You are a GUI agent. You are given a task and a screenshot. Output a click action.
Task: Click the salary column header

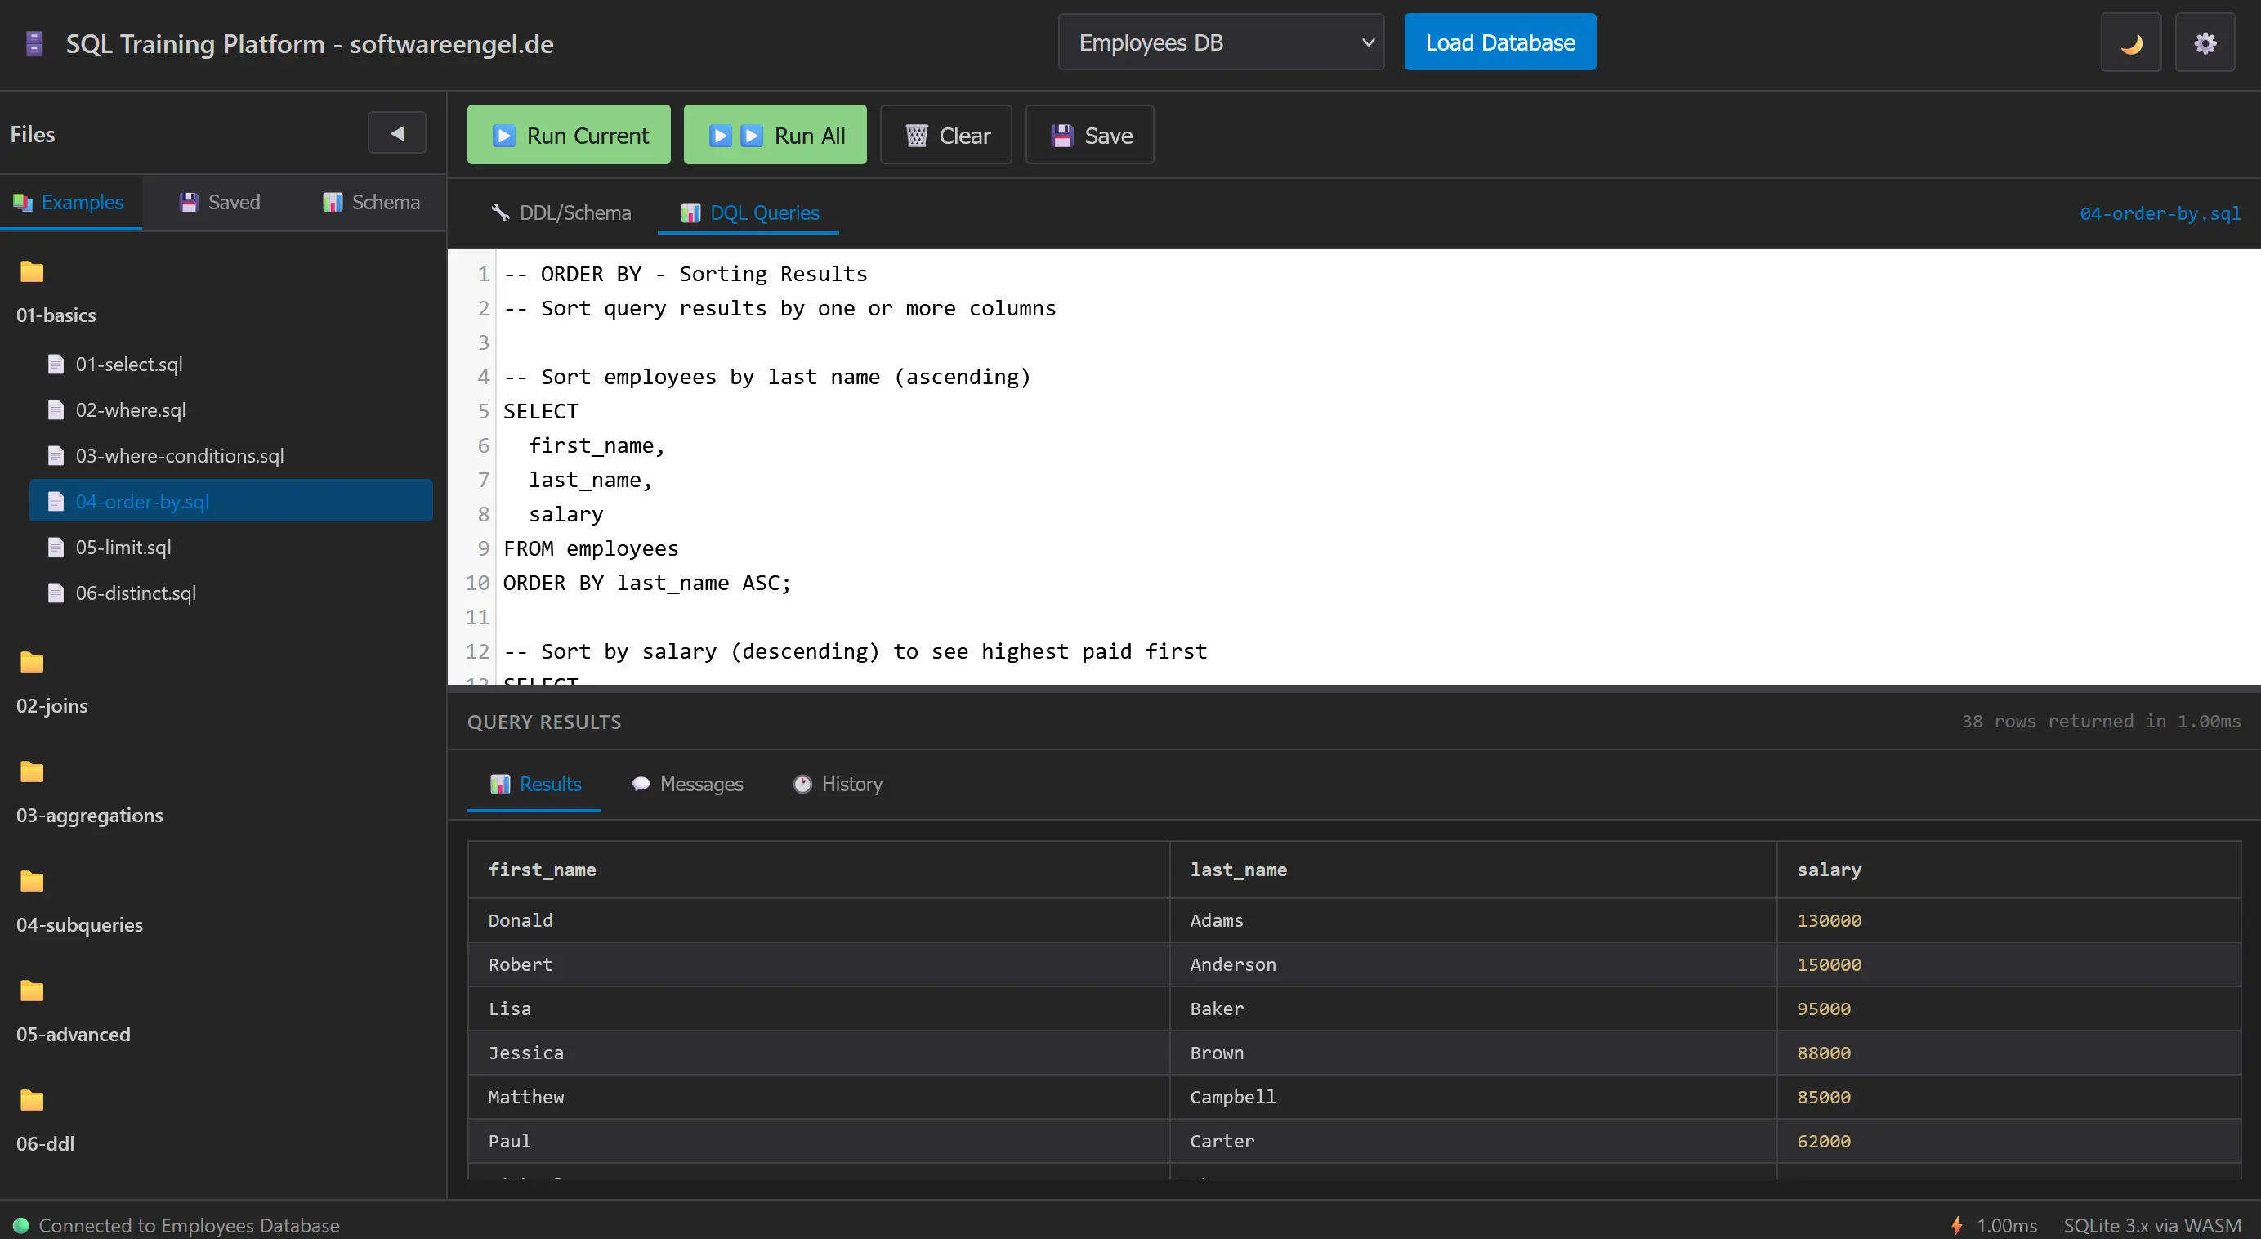pyautogui.click(x=1828, y=870)
